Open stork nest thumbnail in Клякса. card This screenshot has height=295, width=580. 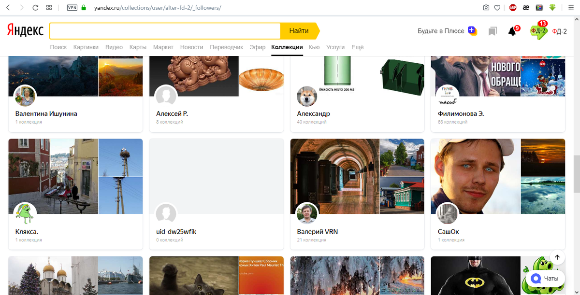point(120,157)
